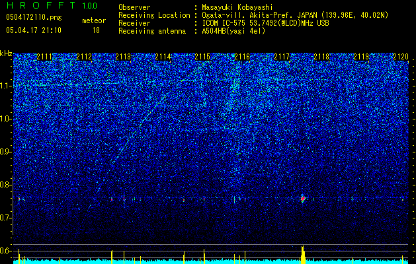This screenshot has width=416, height=264.
Task: Click the 2112 time marker
Action: pyautogui.click(x=84, y=57)
